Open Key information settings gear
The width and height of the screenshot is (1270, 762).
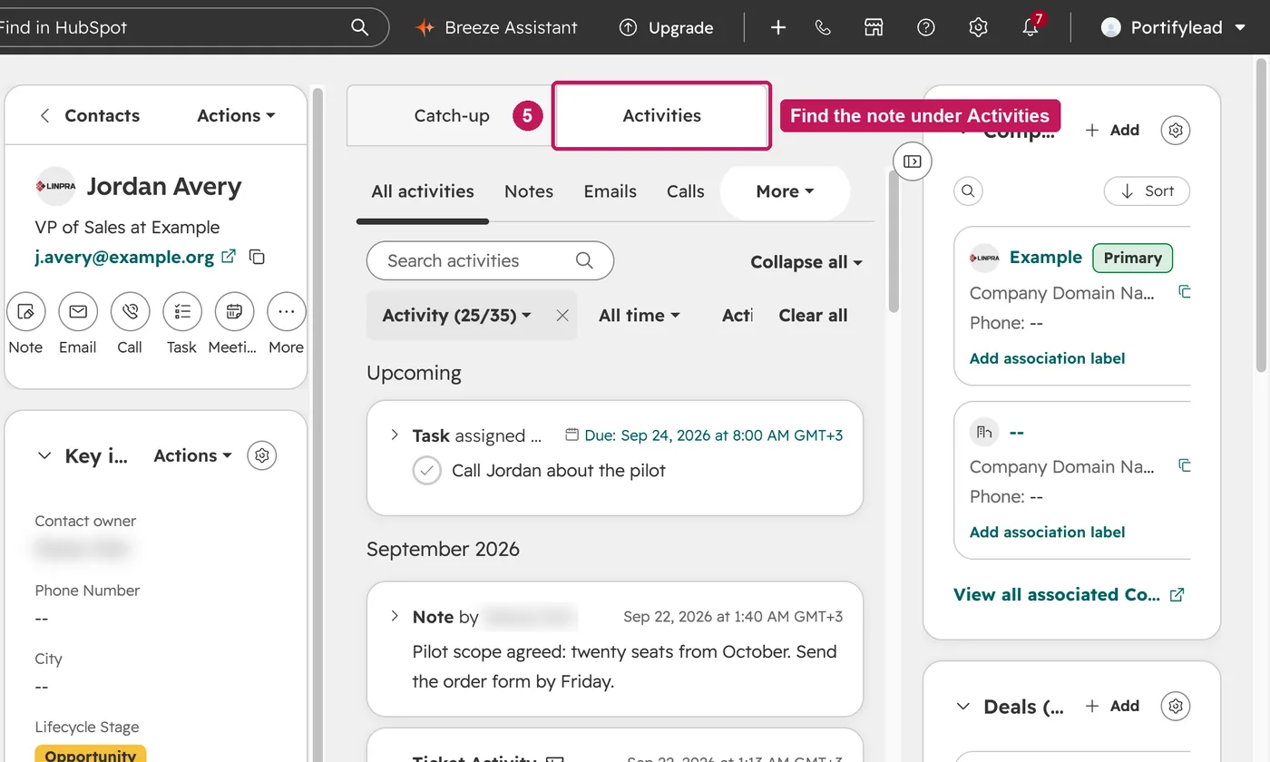[x=262, y=455]
